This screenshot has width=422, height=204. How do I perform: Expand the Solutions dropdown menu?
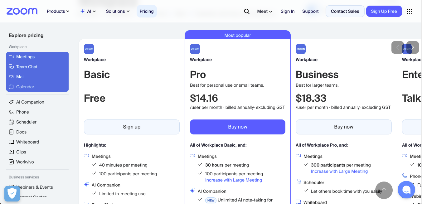click(118, 11)
